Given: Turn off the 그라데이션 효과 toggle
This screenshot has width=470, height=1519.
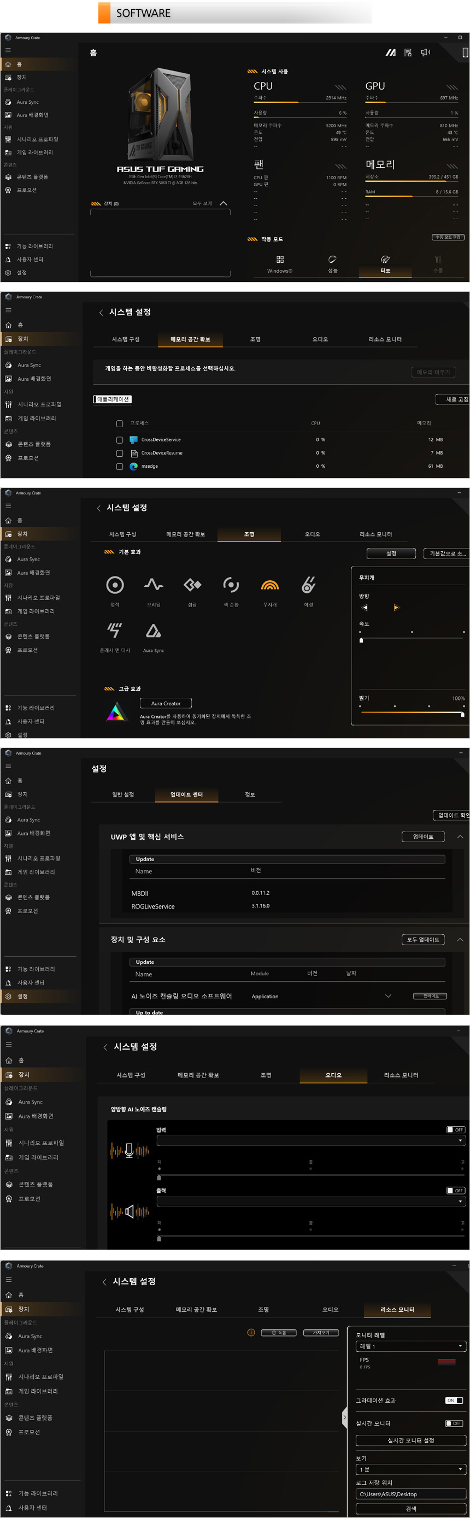Looking at the screenshot, I should 454,1400.
